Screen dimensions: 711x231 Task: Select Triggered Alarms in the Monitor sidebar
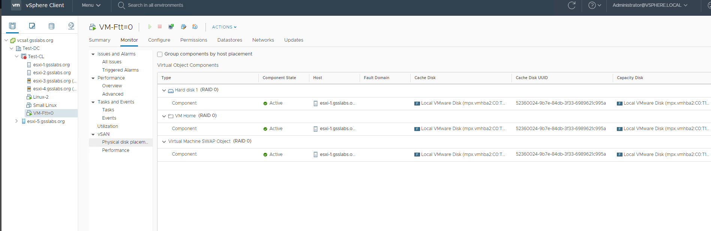(120, 70)
